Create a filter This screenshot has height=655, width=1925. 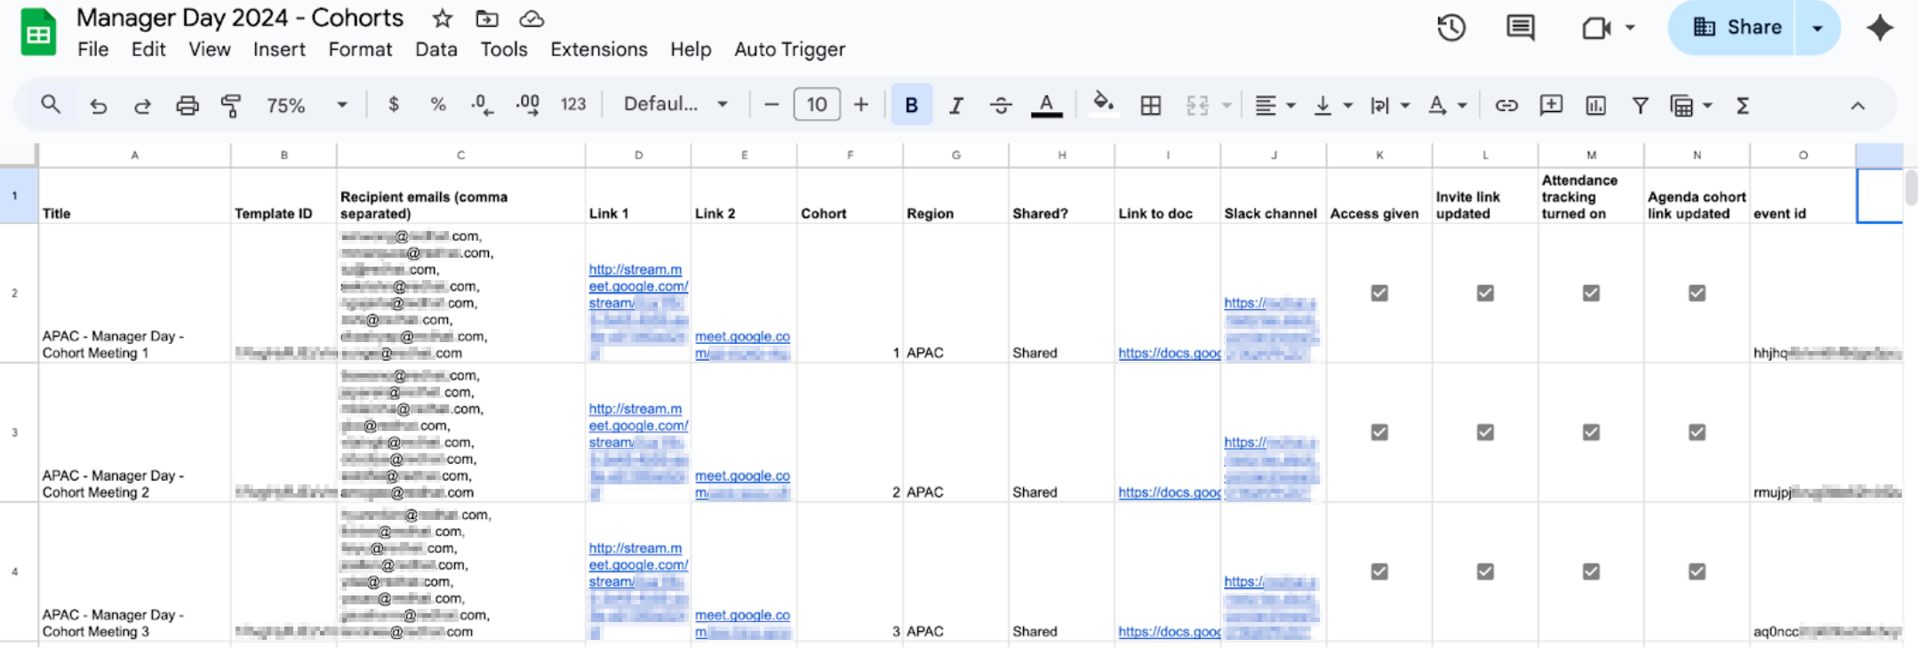(x=1641, y=106)
